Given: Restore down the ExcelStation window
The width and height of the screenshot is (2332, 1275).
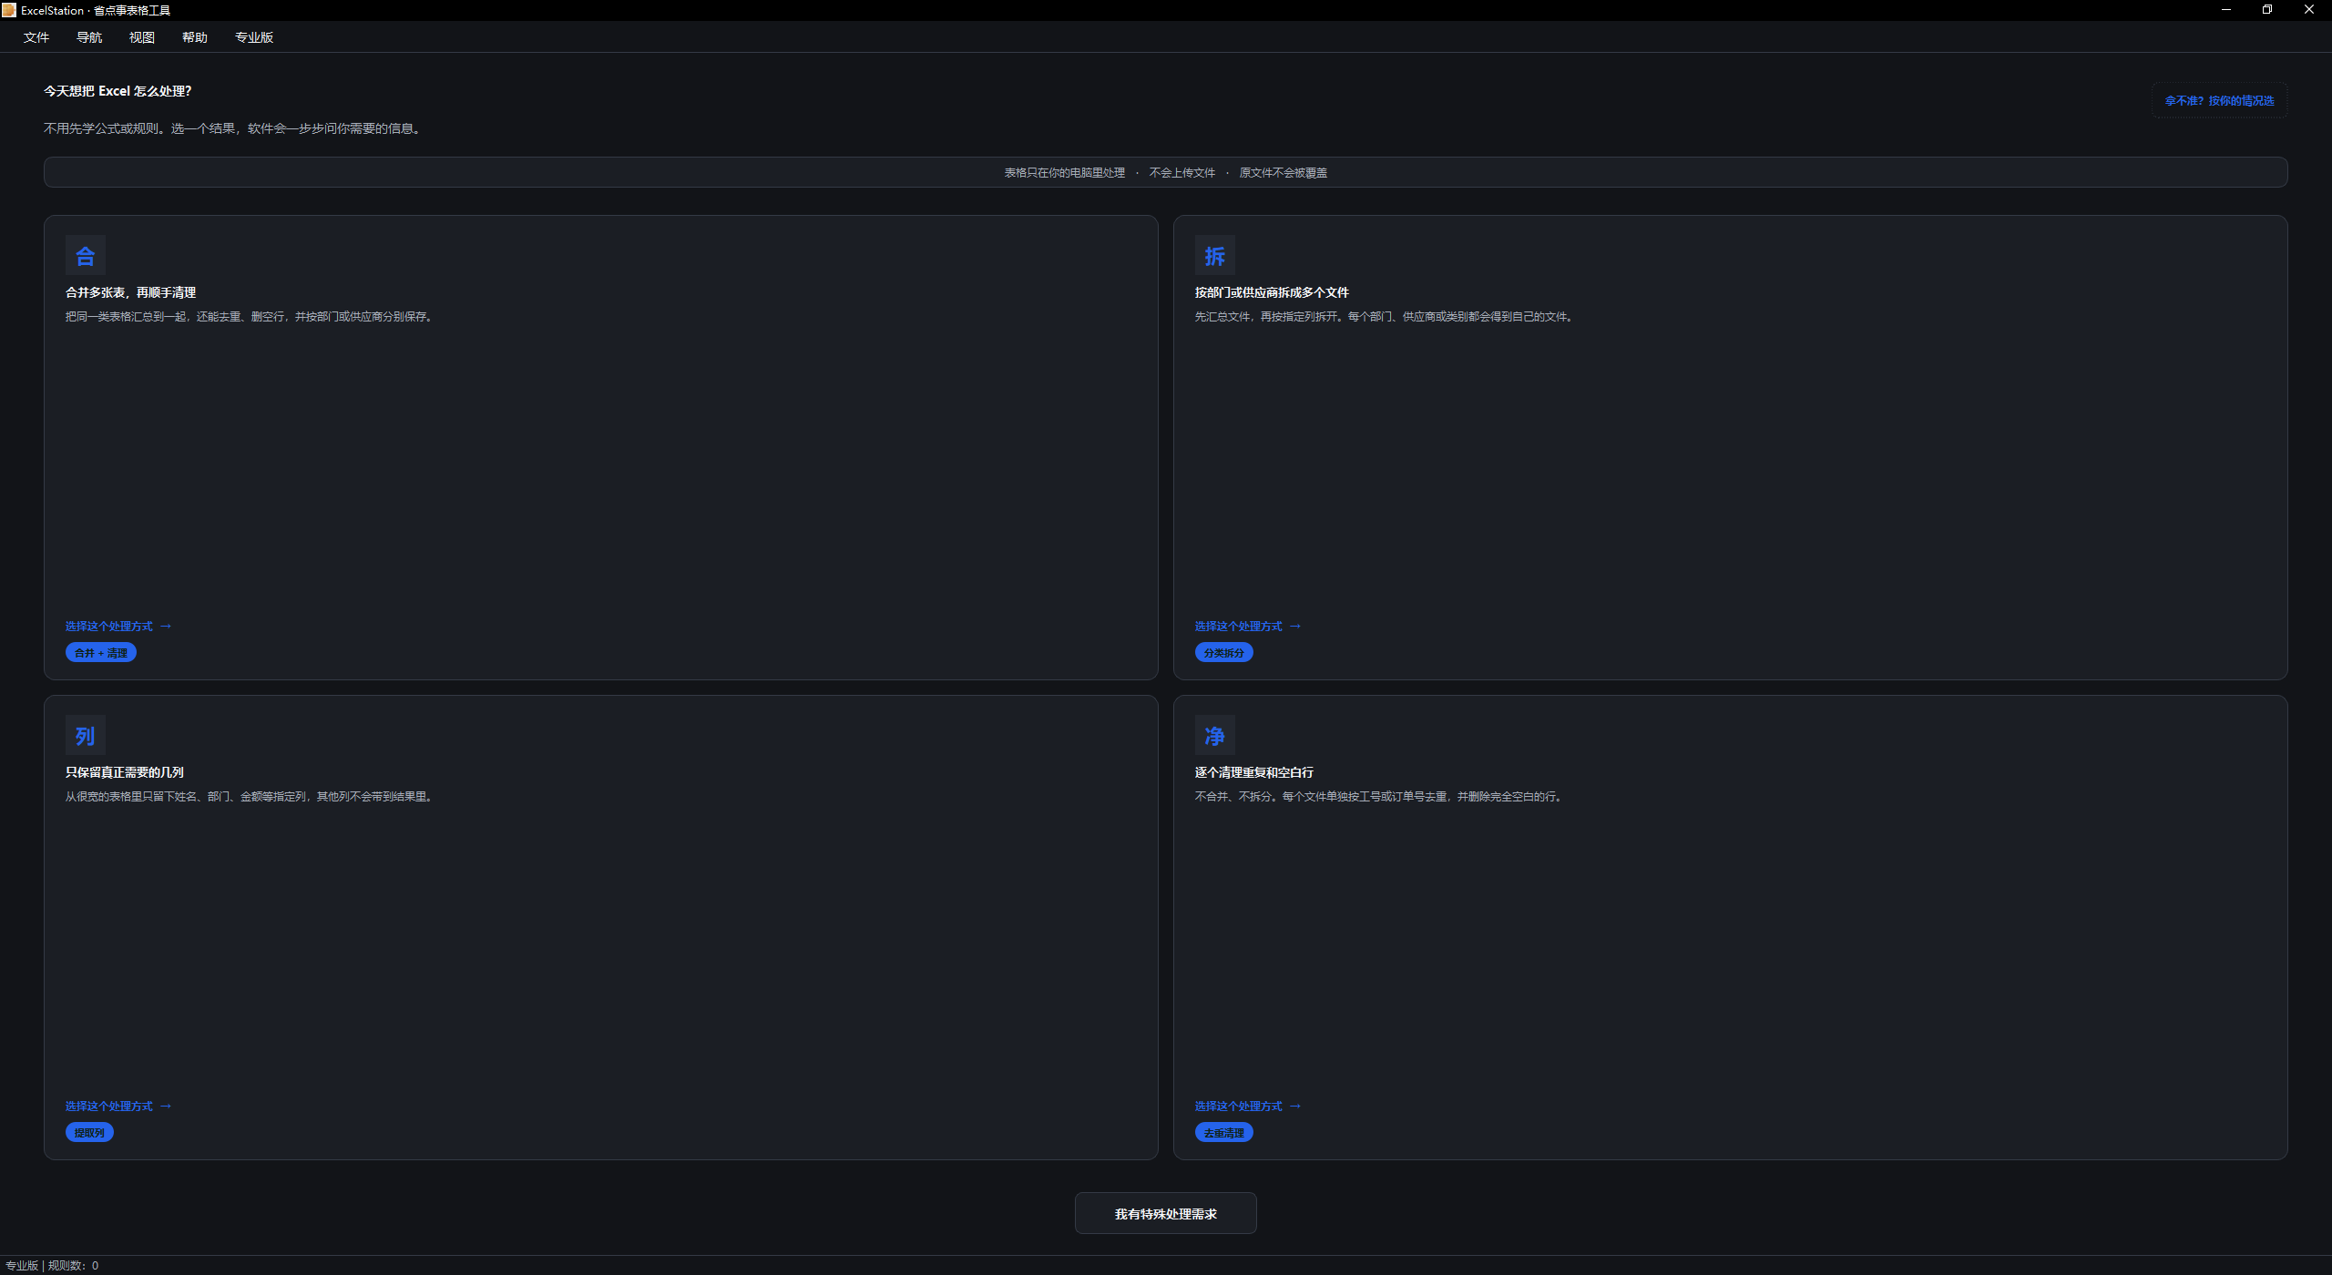Looking at the screenshot, I should (2267, 10).
